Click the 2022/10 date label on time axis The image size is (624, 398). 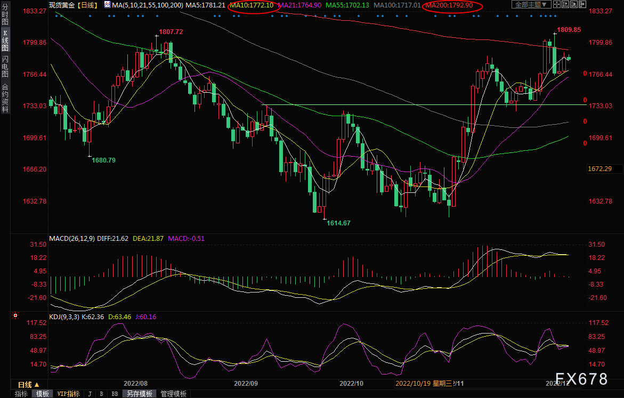(351, 383)
